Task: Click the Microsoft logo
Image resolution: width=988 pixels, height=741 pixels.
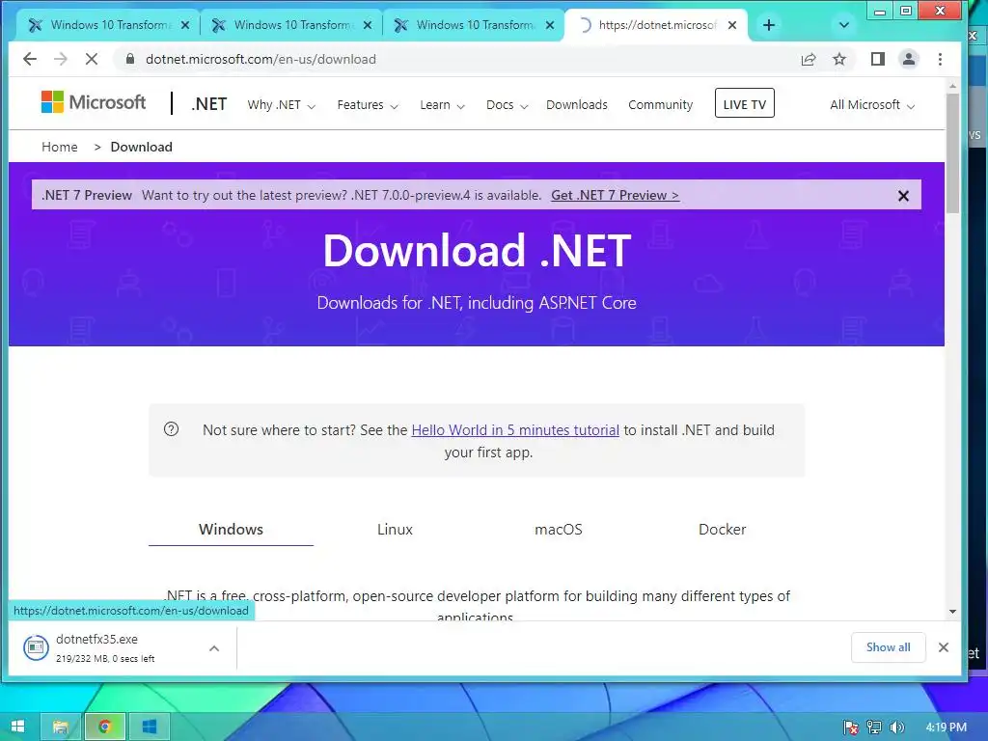Action: [94, 102]
